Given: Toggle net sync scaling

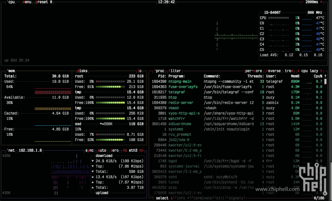Looking at the screenshot, I should tap(89, 151).
